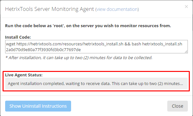Click the italic after-installation note

pos(79,58)
